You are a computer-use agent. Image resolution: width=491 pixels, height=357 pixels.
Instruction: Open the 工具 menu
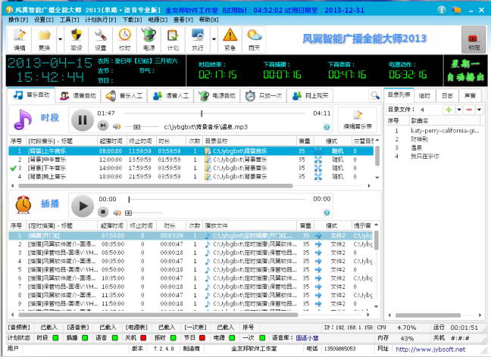point(69,20)
